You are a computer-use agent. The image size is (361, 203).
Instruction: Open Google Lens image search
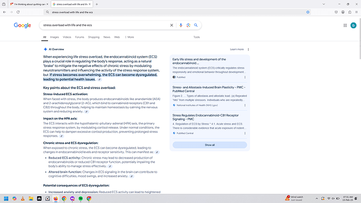pos(188,25)
